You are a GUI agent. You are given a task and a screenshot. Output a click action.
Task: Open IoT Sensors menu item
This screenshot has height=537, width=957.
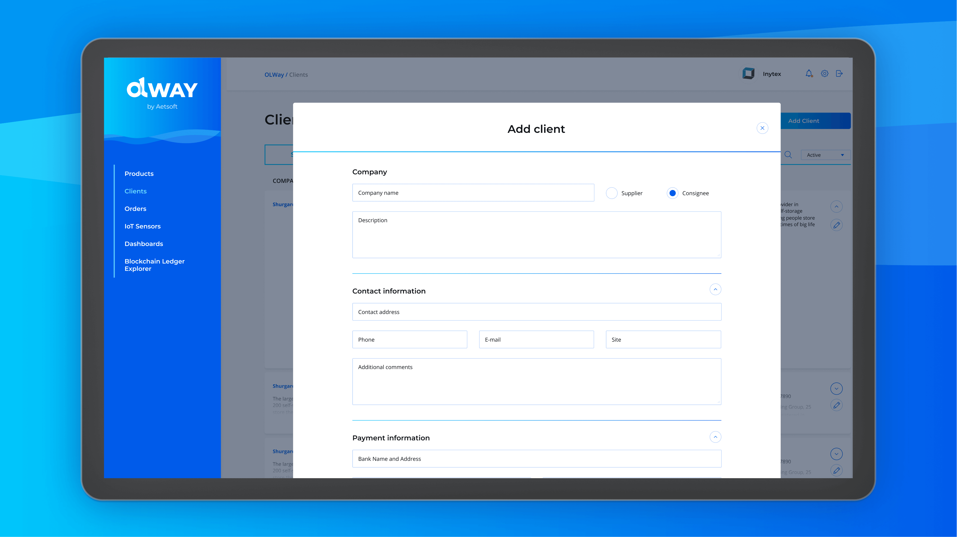[142, 226]
